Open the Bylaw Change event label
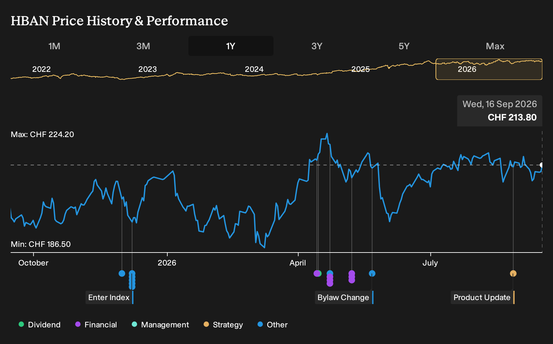Screen dimensions: 553x344 pos(344,297)
